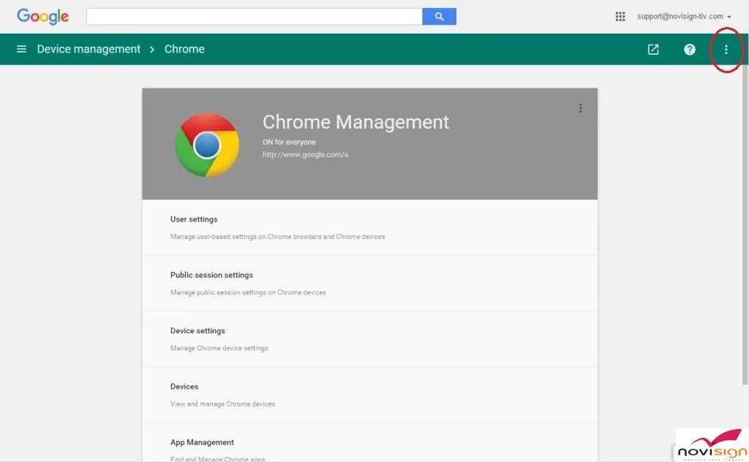
Task: Click the Google logo to return home
Action: 42,16
